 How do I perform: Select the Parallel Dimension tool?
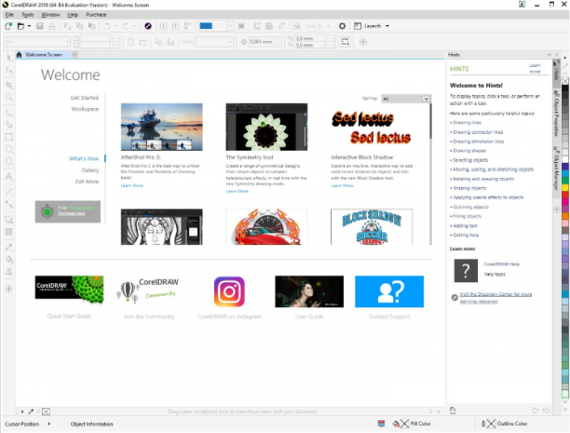9,192
